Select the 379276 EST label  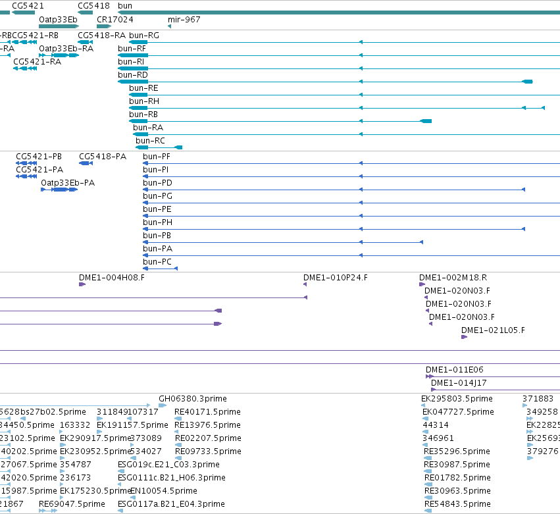pyautogui.click(x=542, y=451)
